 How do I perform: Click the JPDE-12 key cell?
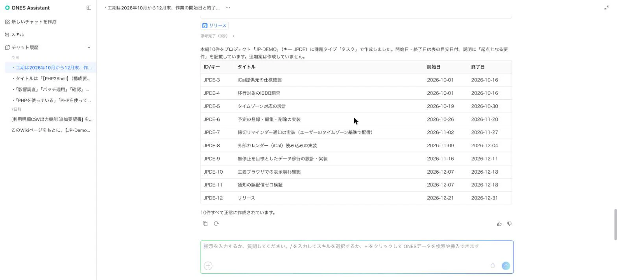[x=213, y=198]
